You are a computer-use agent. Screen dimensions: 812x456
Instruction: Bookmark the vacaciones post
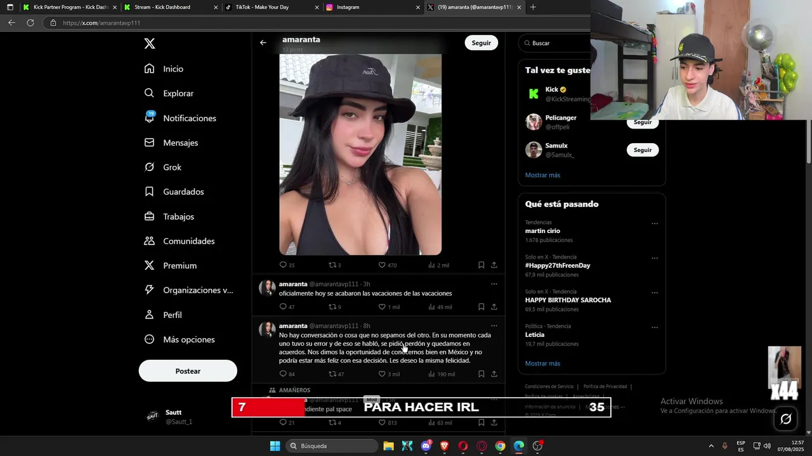point(481,307)
